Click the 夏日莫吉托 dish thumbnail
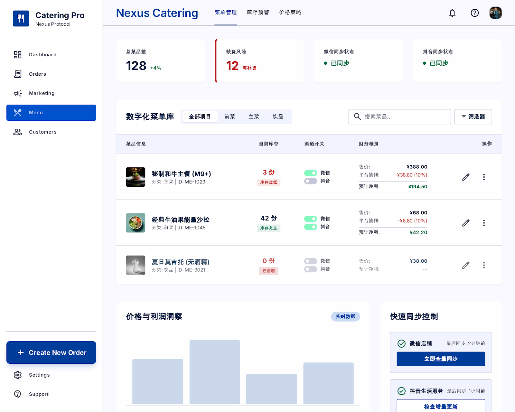 pyautogui.click(x=136, y=265)
